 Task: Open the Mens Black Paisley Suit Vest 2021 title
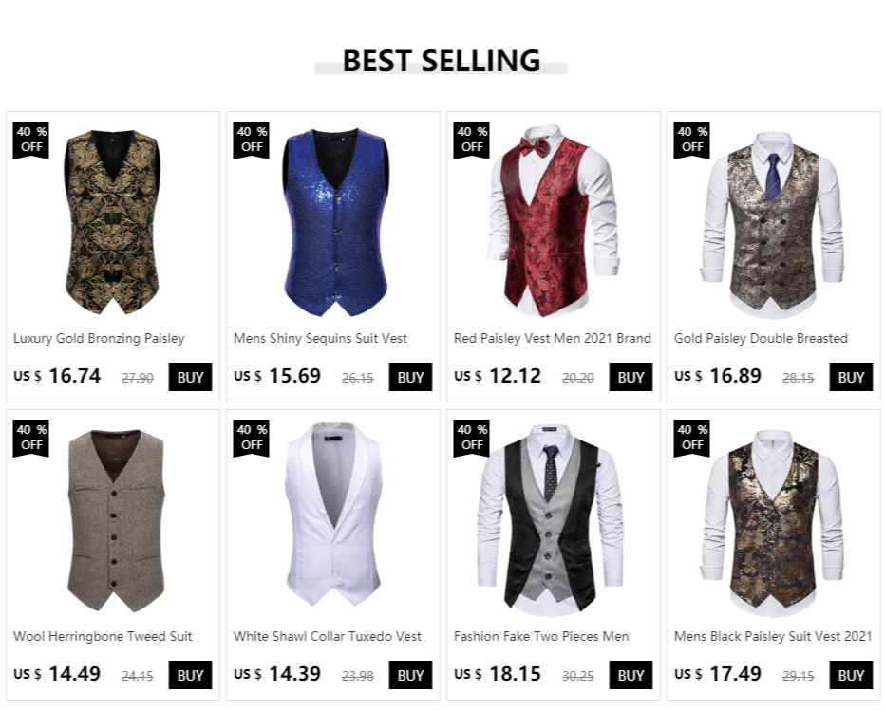[773, 637]
